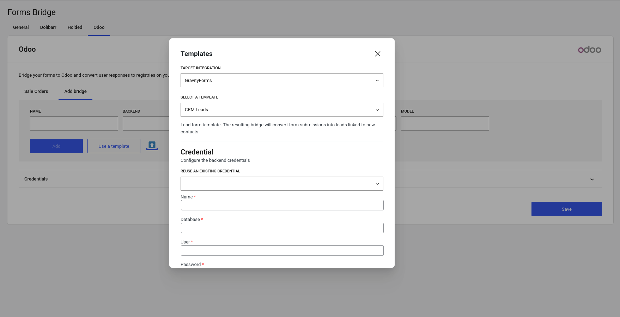Click the Use a template button
The width and height of the screenshot is (620, 317).
click(114, 146)
